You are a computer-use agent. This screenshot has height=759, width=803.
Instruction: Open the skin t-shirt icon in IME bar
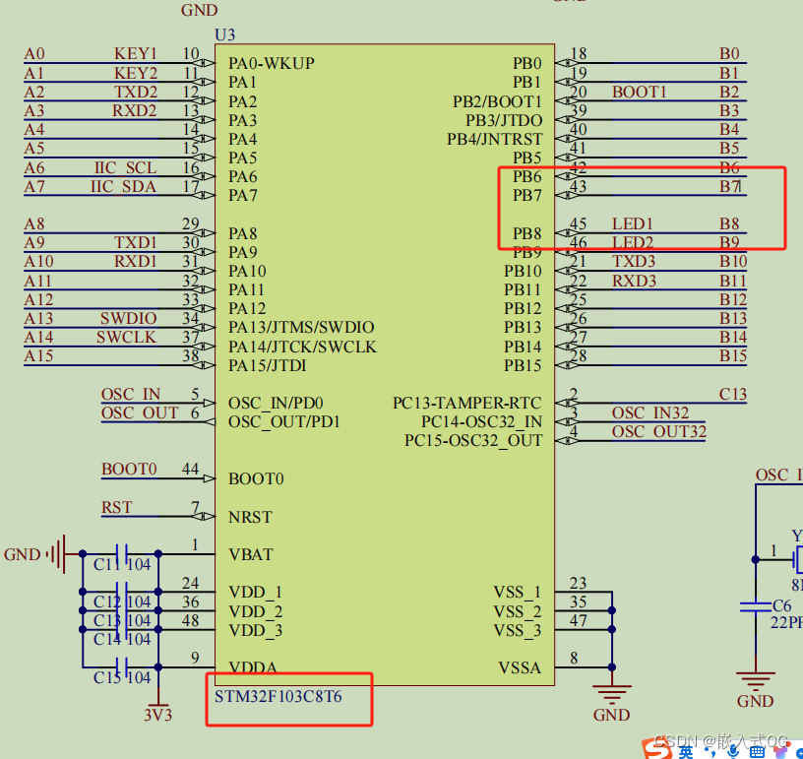click(x=781, y=752)
